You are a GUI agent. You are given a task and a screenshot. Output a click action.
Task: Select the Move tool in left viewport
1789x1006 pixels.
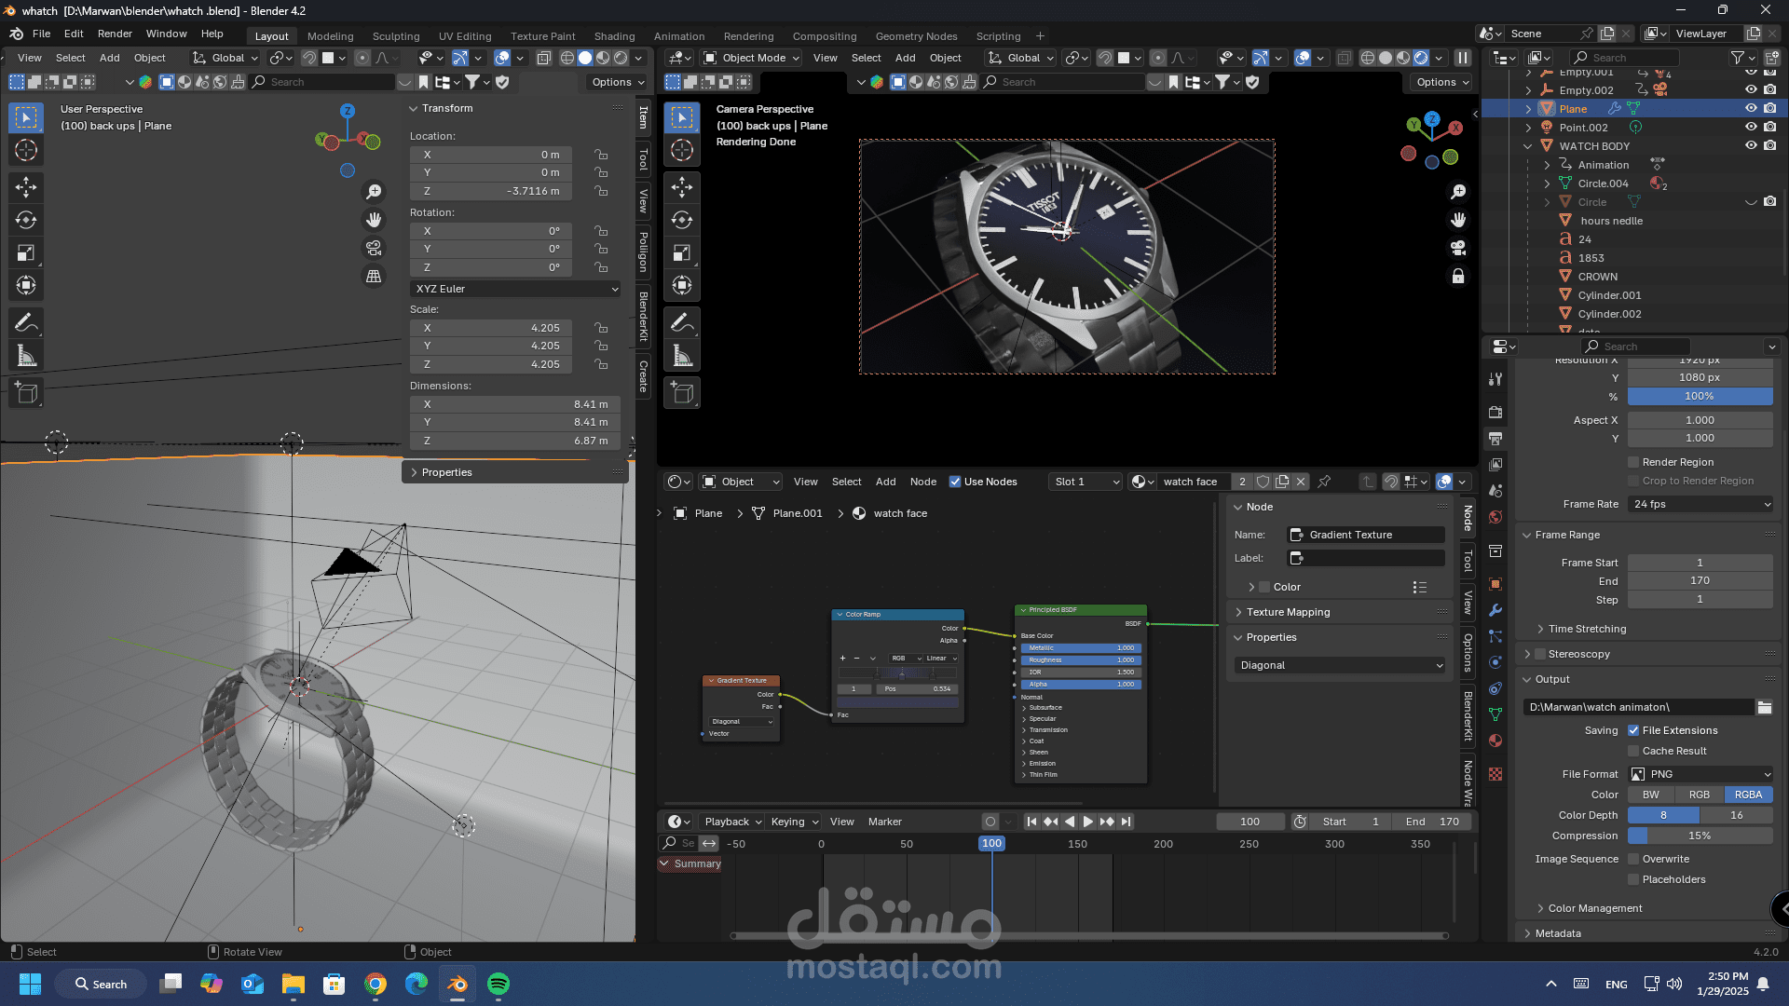[26, 187]
